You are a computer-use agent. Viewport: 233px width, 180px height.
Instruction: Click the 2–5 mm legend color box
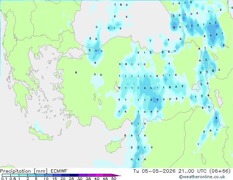[32, 175]
